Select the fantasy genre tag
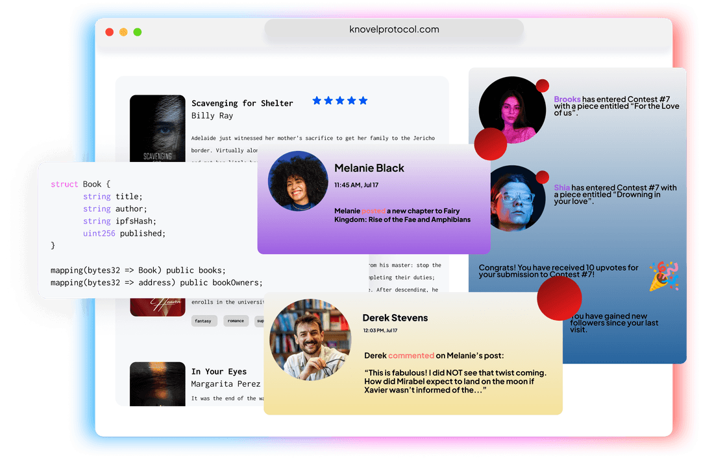Viewport: 701px width, 458px height. [x=203, y=321]
